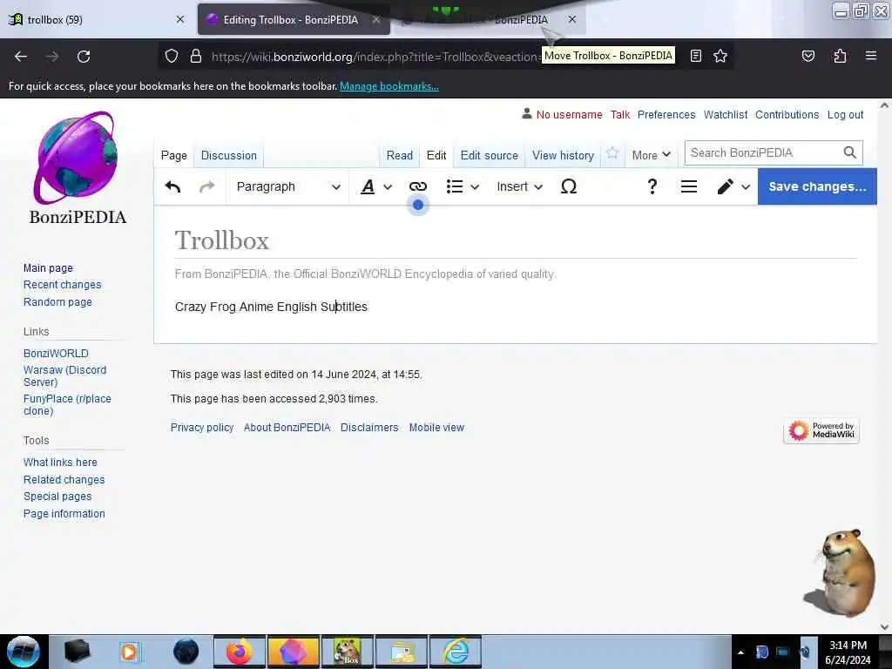Open Firefox from the taskbar
The image size is (892, 669).
tap(240, 652)
